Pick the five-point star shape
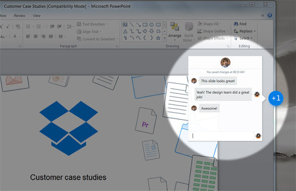Screen dimensions: 296x191 click(158, 38)
